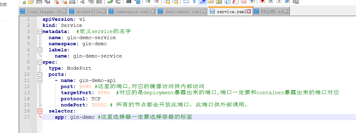The height and width of the screenshot is (133, 356).
Task: Toggle Word Wrap toolbar button
Action: point(186,2)
